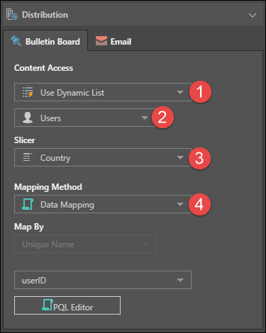
Task: Collapse the Distribution panel chevron
Action: 253,16
